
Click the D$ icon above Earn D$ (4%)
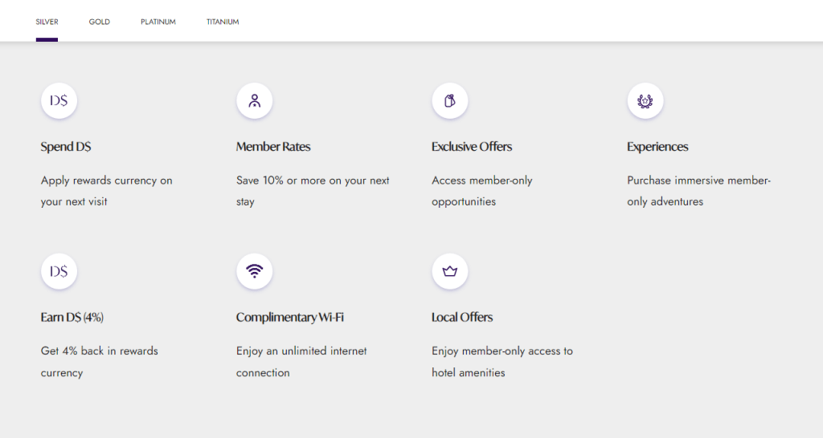[59, 271]
